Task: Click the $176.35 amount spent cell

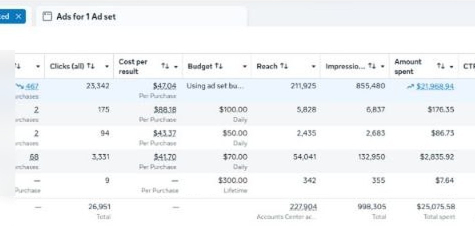Action: pos(441,109)
